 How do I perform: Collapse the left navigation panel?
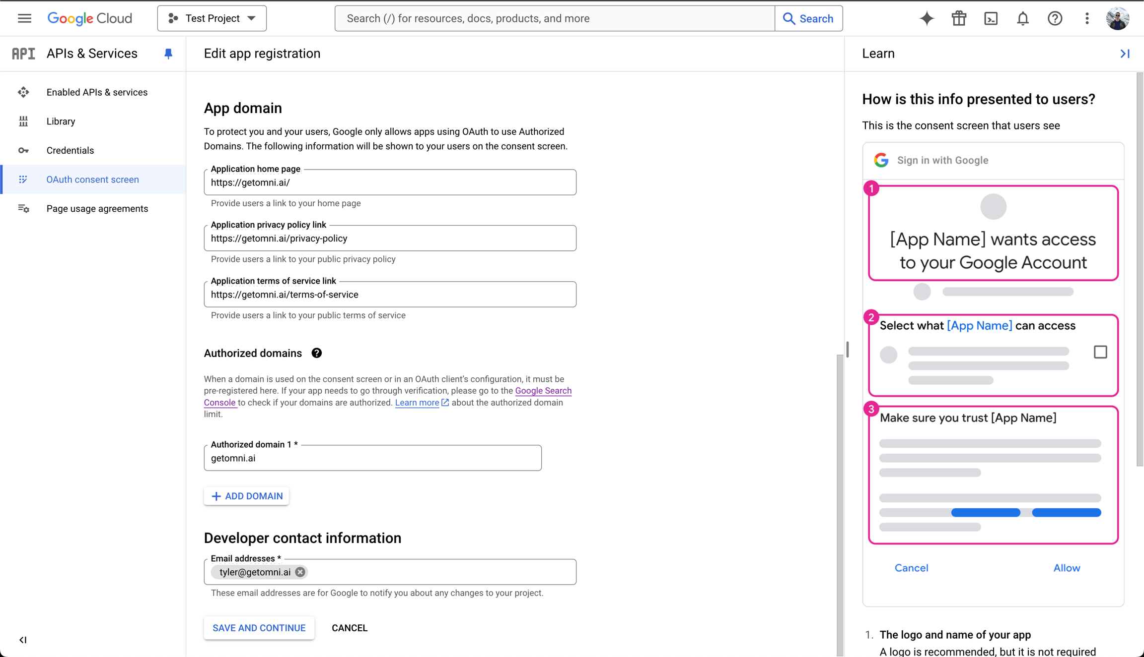pos(22,640)
